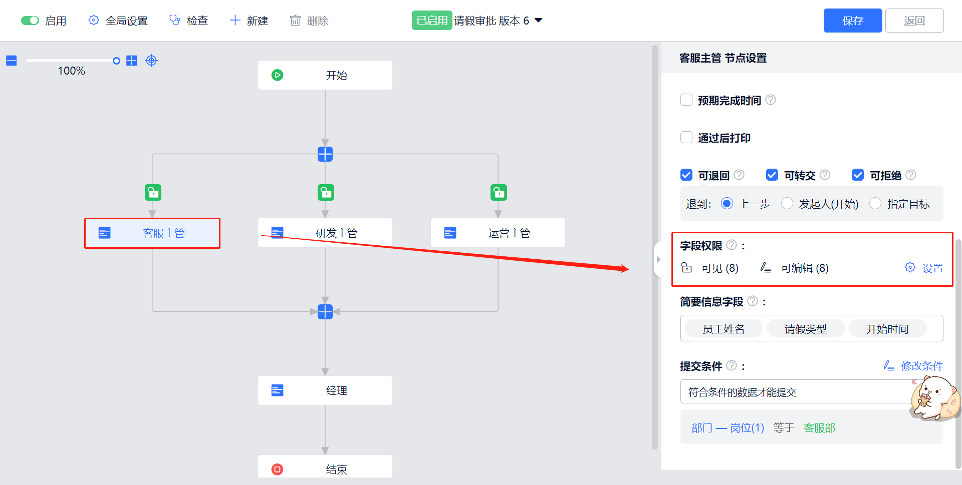962x485 pixels.
Task: Click the top parallel branch plus gateway
Action: pyautogui.click(x=325, y=154)
